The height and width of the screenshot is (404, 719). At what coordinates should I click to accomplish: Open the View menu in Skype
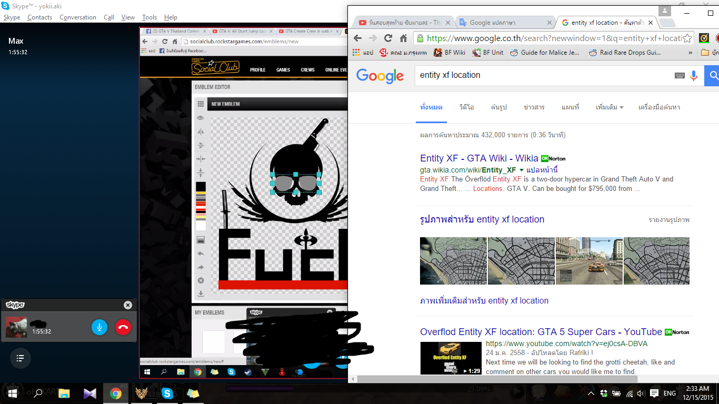pos(128,17)
